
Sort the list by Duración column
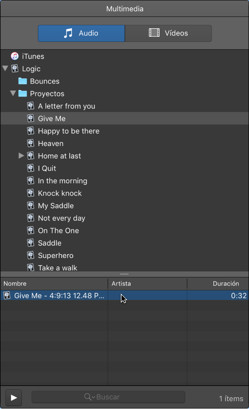[226, 284]
